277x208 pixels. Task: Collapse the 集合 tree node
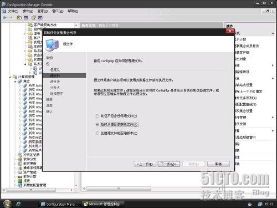pyautogui.click(x=15, y=82)
